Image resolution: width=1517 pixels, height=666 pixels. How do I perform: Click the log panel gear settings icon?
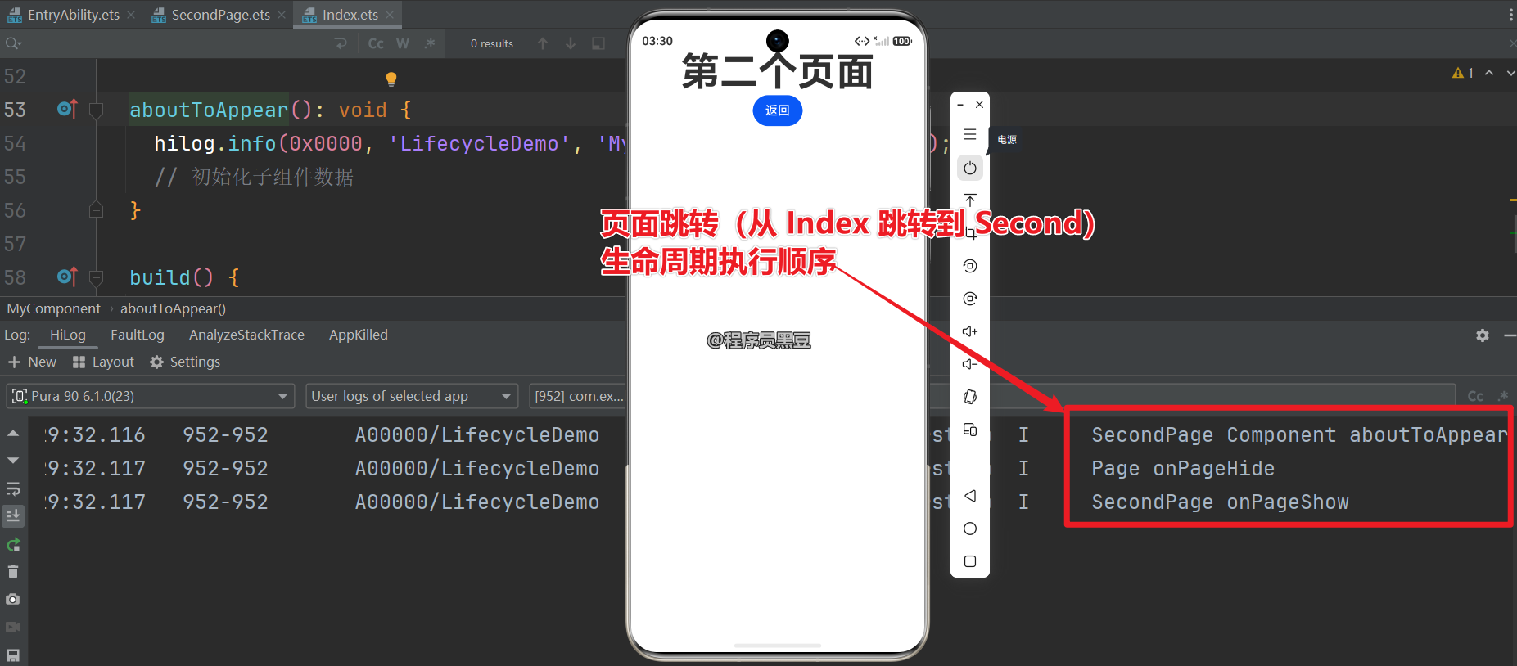pos(1483,335)
